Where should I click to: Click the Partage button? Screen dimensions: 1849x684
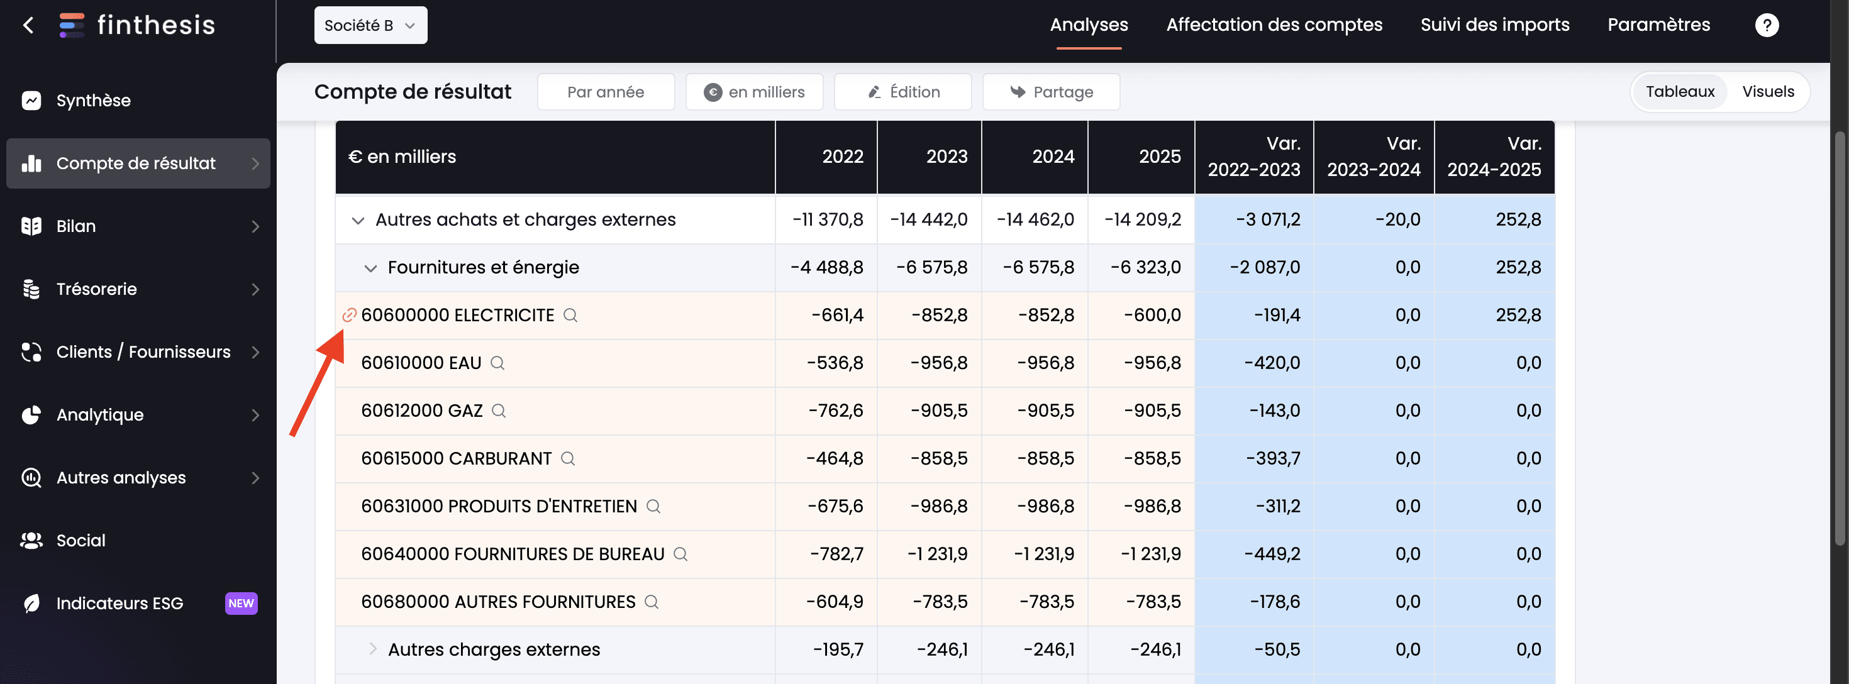1051,92
